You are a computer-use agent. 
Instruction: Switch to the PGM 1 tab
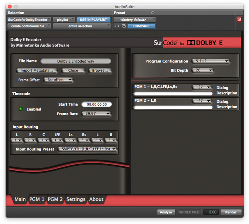[x=37, y=199]
